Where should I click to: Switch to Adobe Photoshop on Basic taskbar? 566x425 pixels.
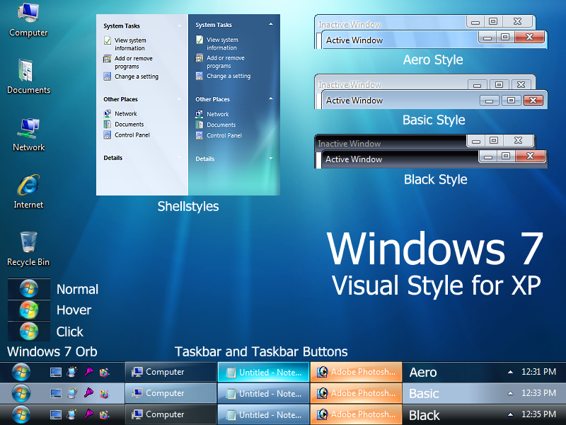[x=357, y=393]
